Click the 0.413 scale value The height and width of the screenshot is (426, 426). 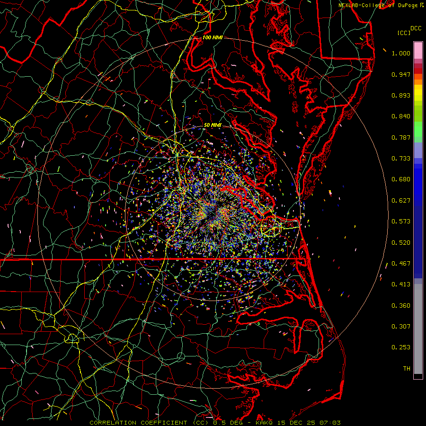(x=401, y=284)
